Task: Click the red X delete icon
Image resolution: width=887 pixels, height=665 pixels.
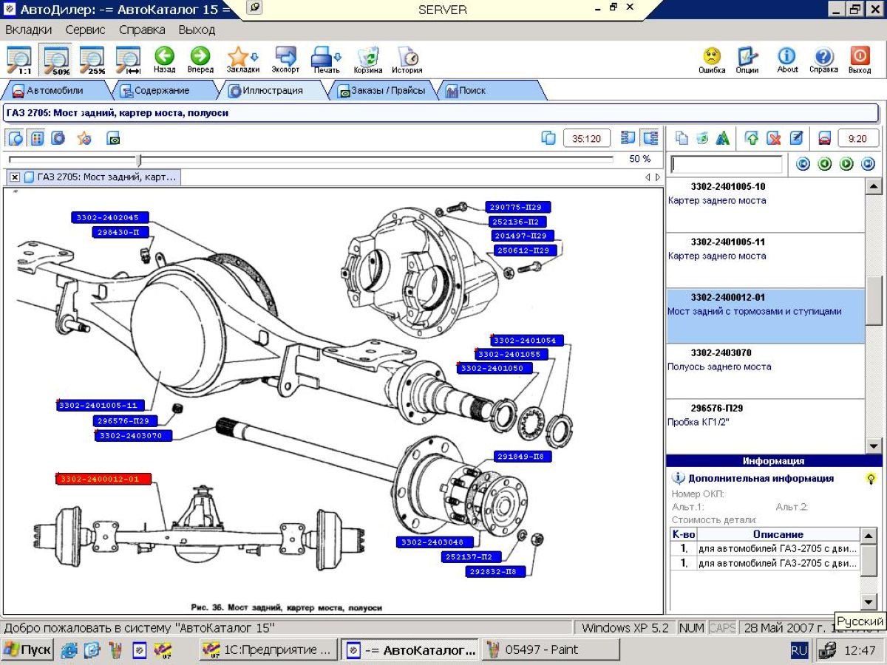Action: pyautogui.click(x=774, y=138)
